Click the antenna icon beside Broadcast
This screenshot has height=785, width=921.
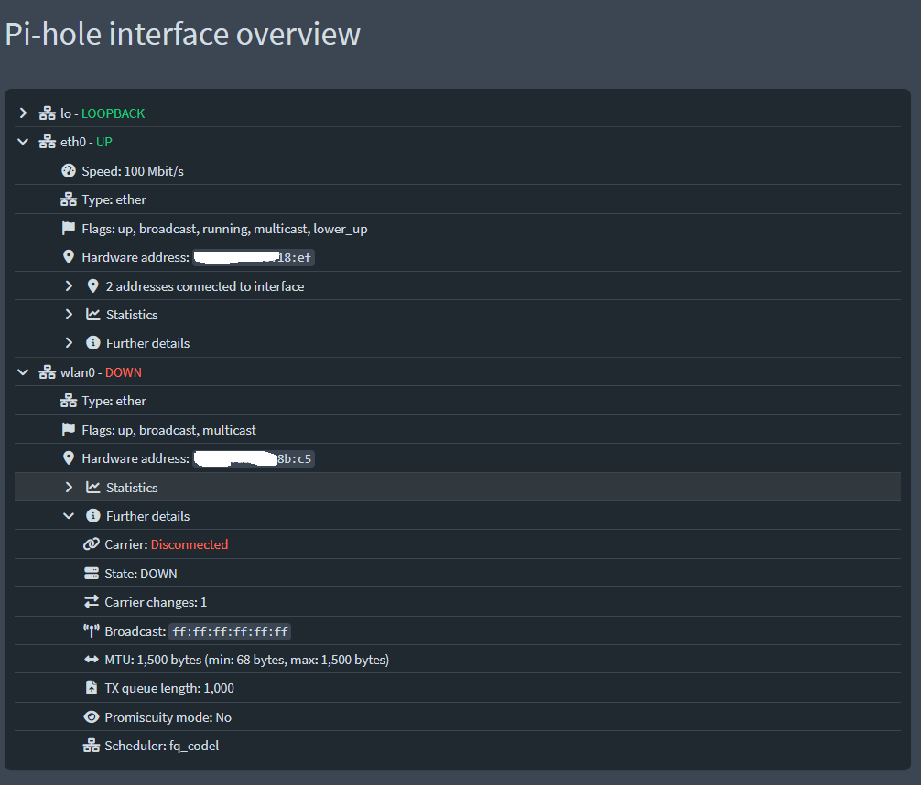click(x=91, y=631)
